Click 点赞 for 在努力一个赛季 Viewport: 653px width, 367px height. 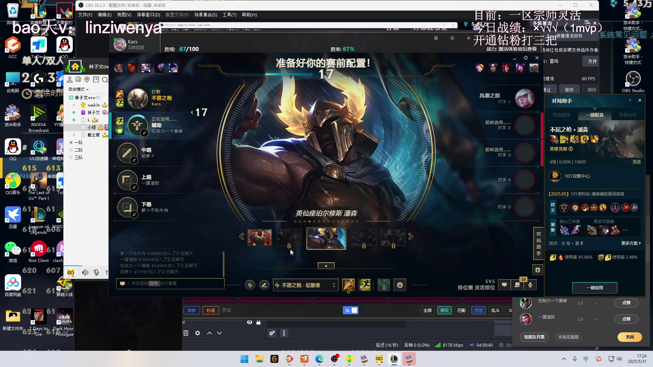coord(626,303)
